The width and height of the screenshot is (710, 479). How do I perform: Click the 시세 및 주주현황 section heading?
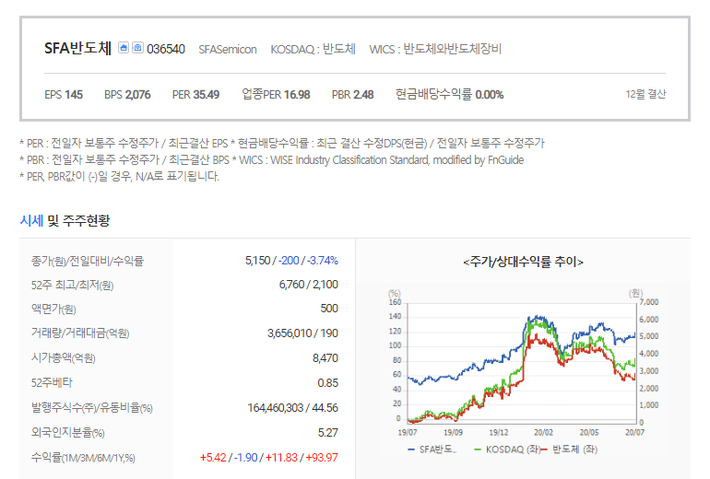(65, 221)
